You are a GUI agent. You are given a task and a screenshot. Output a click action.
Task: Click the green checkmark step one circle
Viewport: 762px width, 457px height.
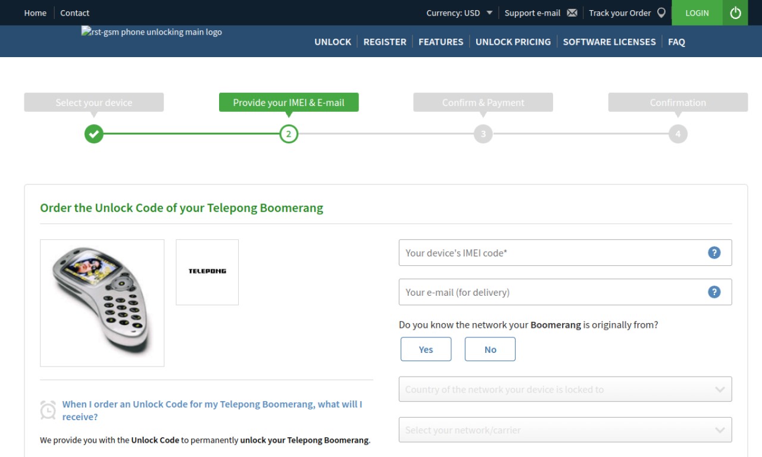pos(94,134)
